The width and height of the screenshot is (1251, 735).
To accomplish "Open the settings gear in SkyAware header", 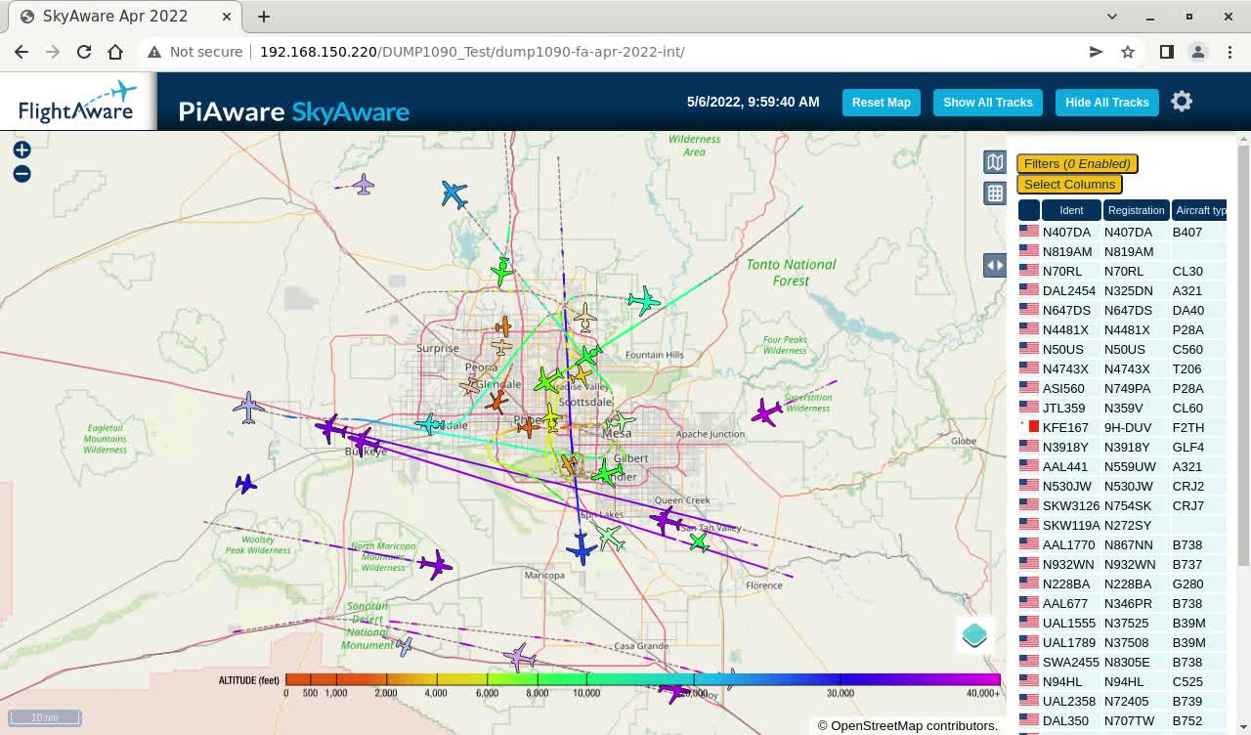I will tap(1182, 102).
